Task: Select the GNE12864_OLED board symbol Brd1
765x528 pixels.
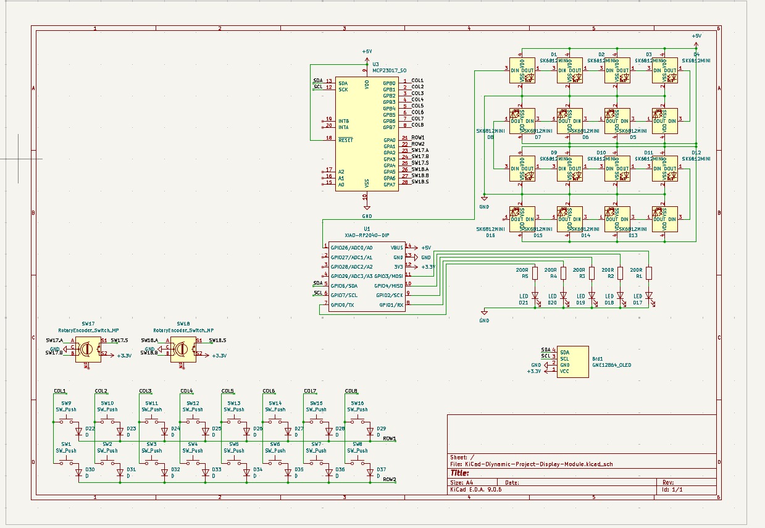Action: [573, 361]
